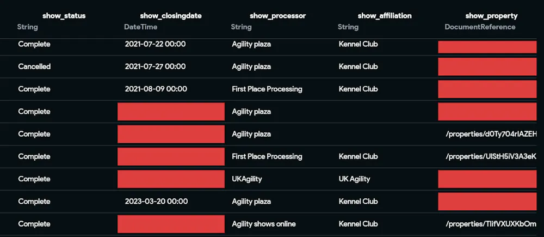Select the 2021-08-09 00:00 closing date cell
This screenshot has height=237, width=544.
coord(156,89)
